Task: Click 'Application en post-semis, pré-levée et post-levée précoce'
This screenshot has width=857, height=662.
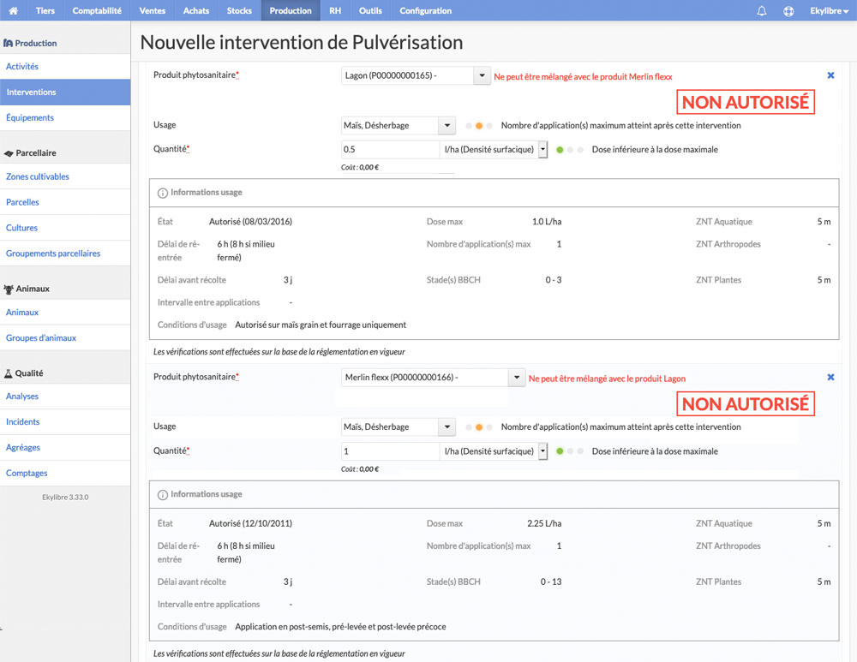Action: tap(340, 627)
